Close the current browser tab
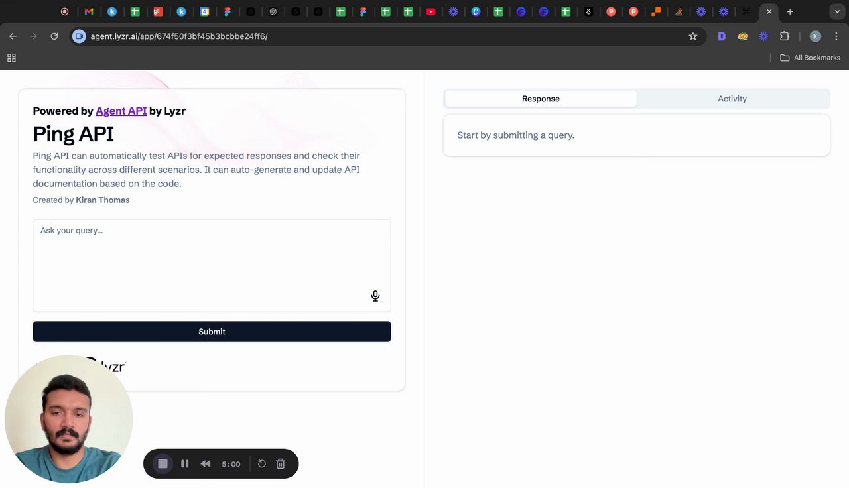This screenshot has width=849, height=488. (x=769, y=11)
